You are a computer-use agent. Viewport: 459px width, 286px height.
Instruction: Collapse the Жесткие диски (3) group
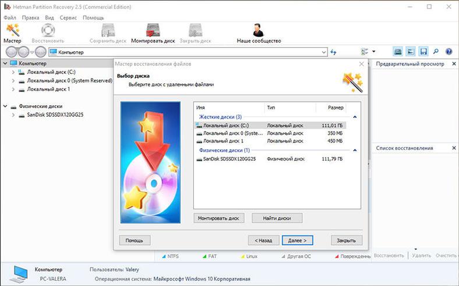[x=355, y=117]
